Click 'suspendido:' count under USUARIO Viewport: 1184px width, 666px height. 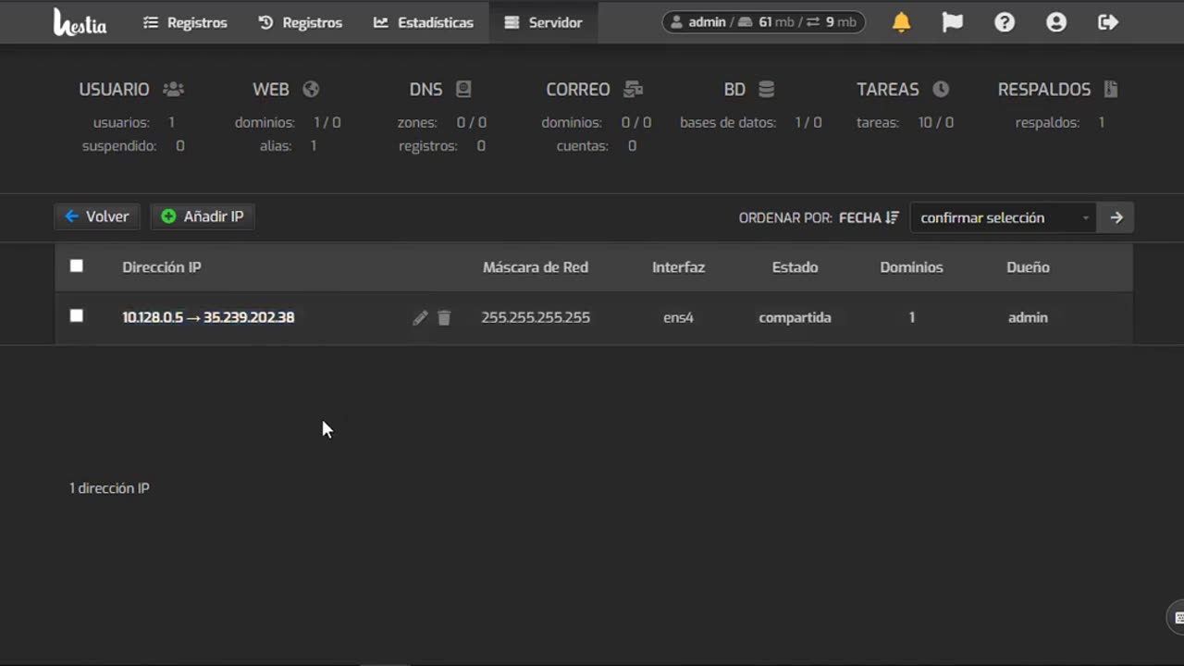click(133, 145)
